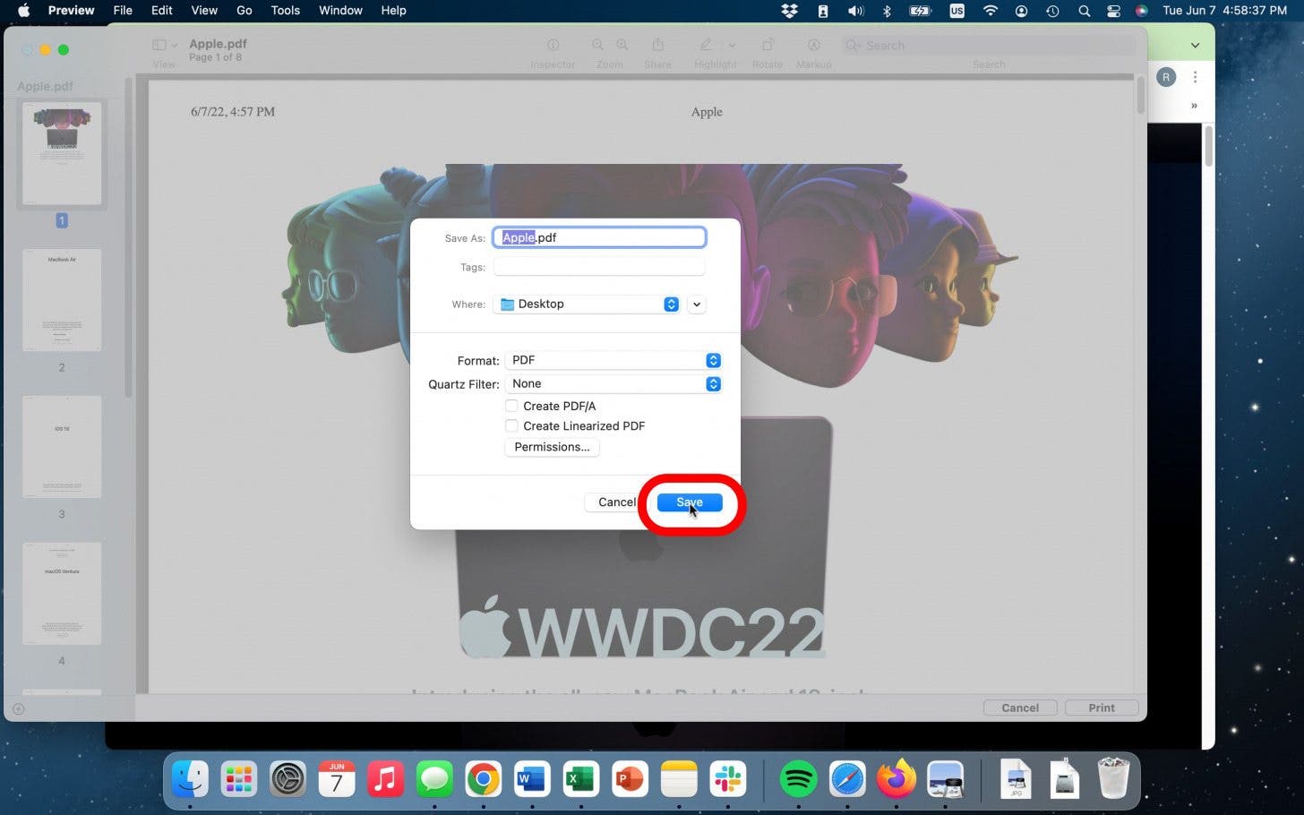
Task: Enable the Create PDF/A checkbox
Action: pyautogui.click(x=511, y=406)
